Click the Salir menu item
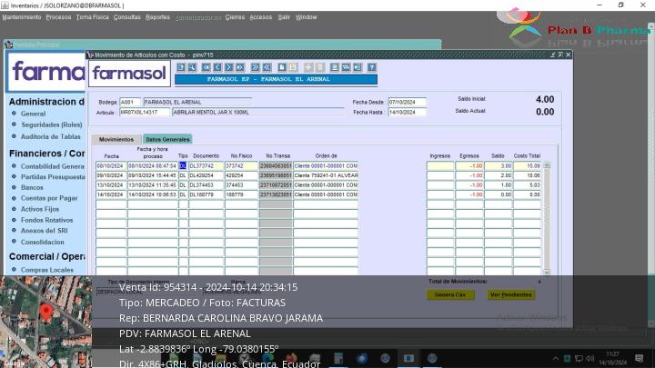Screen dimensions: 655x368 [284, 17]
